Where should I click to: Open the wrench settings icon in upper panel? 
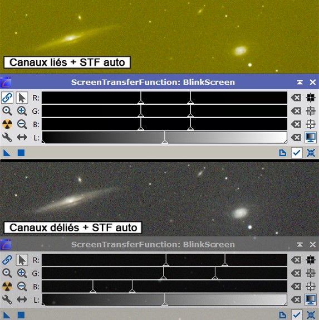[x=7, y=137]
